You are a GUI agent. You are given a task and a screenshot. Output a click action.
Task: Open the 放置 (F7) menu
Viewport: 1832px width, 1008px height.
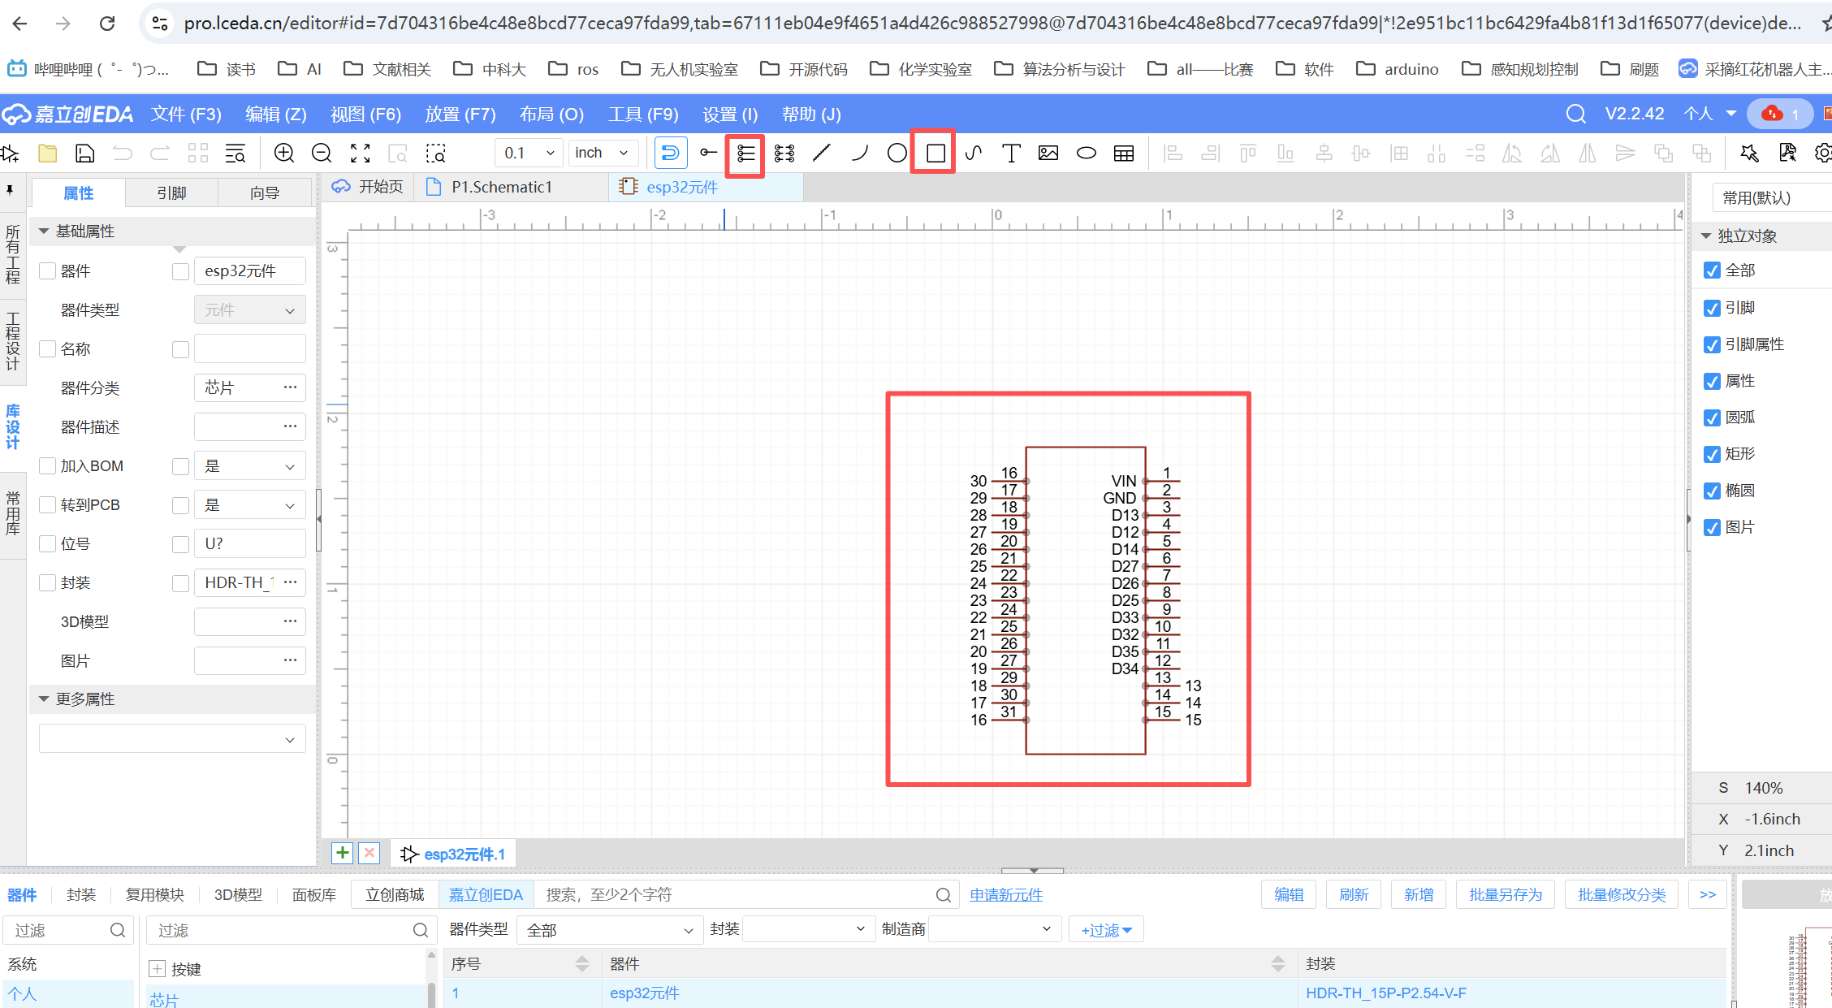click(460, 115)
